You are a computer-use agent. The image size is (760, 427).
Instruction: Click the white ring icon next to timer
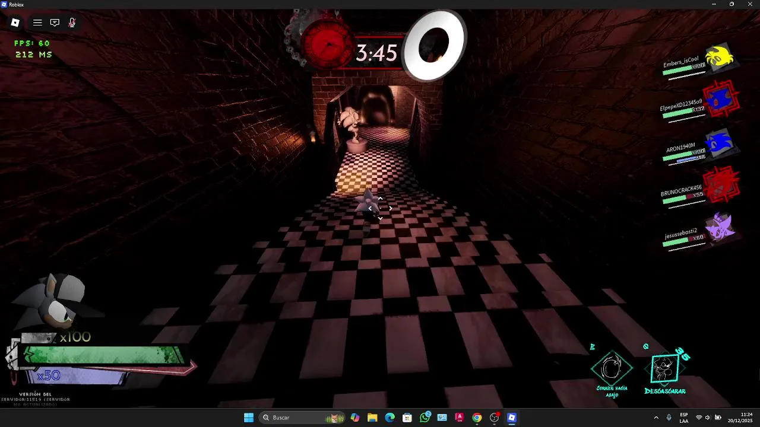click(x=433, y=46)
